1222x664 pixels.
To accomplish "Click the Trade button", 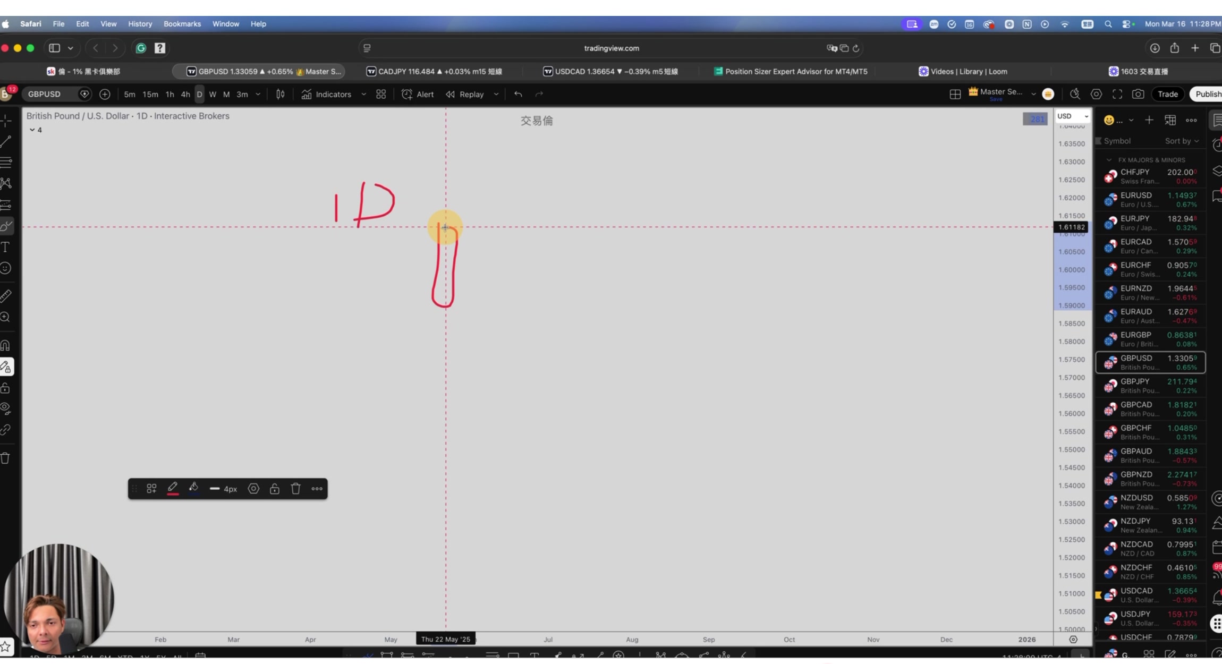I will [1167, 94].
